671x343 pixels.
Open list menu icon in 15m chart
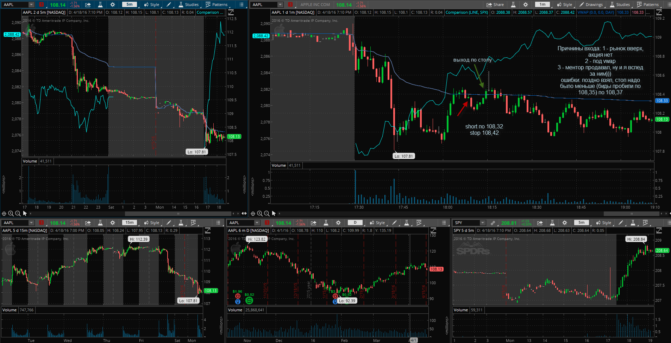(x=218, y=223)
